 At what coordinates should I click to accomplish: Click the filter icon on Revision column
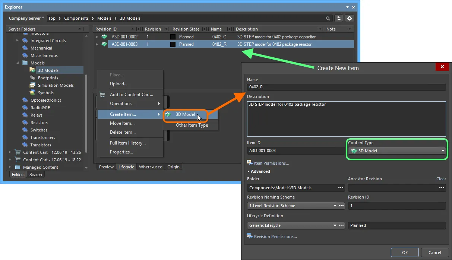coord(165,29)
